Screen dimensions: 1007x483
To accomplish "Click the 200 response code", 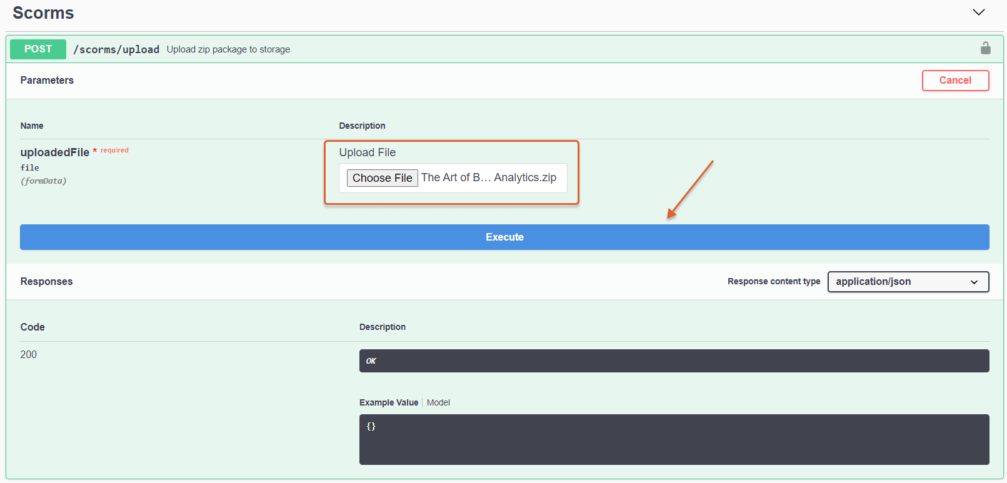I will [29, 355].
